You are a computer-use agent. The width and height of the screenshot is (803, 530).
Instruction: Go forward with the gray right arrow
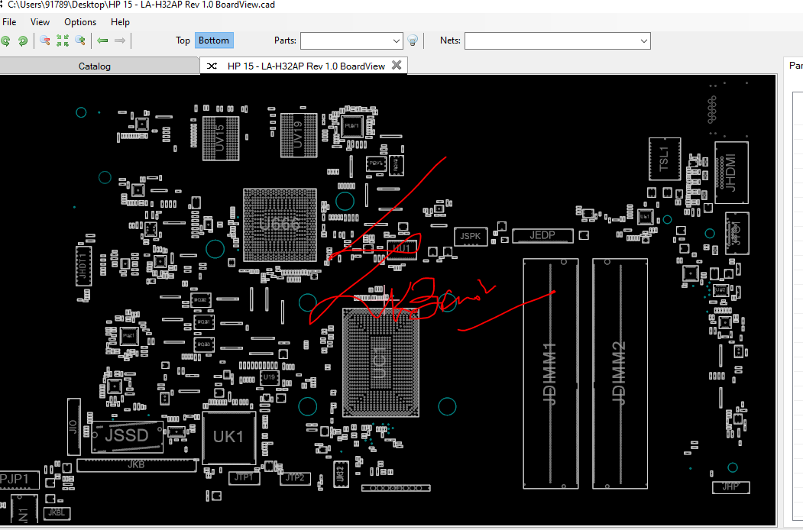tap(120, 40)
